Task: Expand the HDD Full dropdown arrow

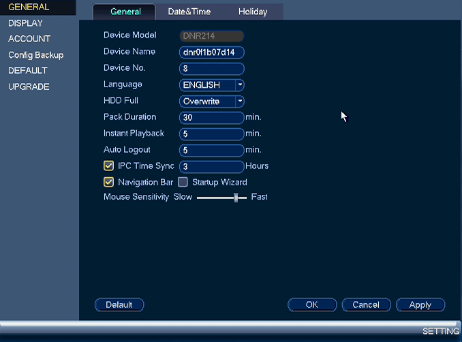Action: pyautogui.click(x=240, y=102)
